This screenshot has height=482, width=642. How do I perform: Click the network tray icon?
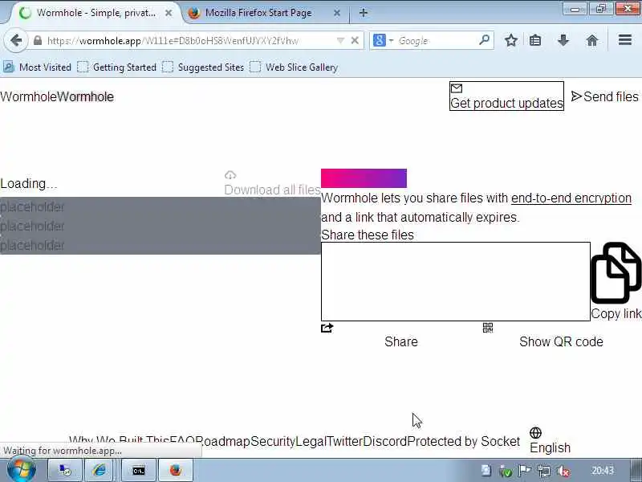(544, 471)
